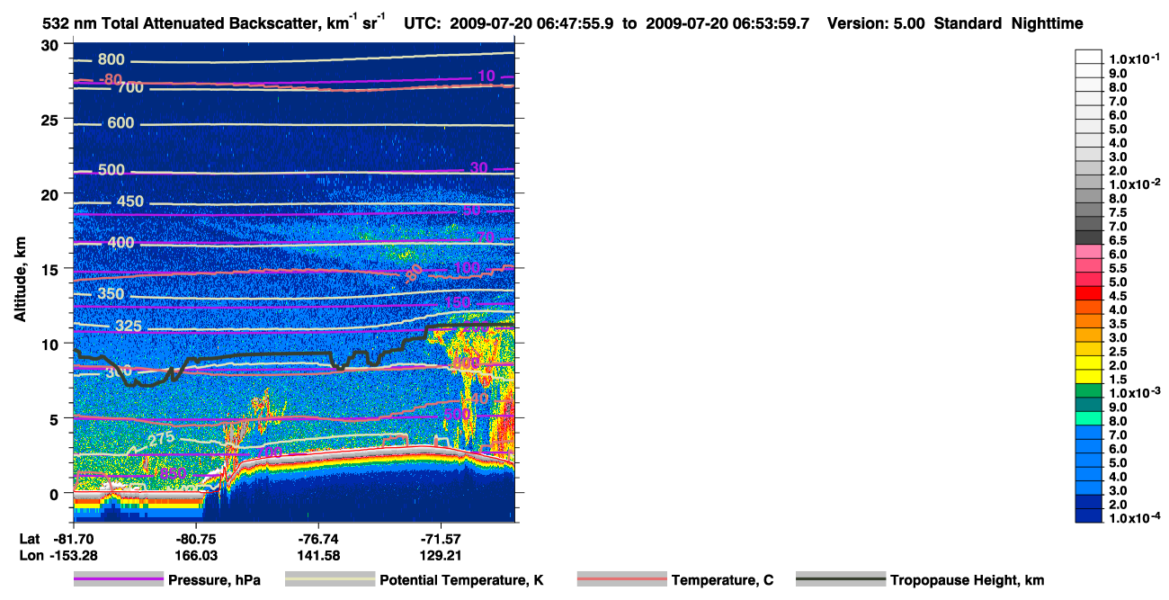Click the longitude value 166.03
1169x600 pixels.
click(x=196, y=556)
